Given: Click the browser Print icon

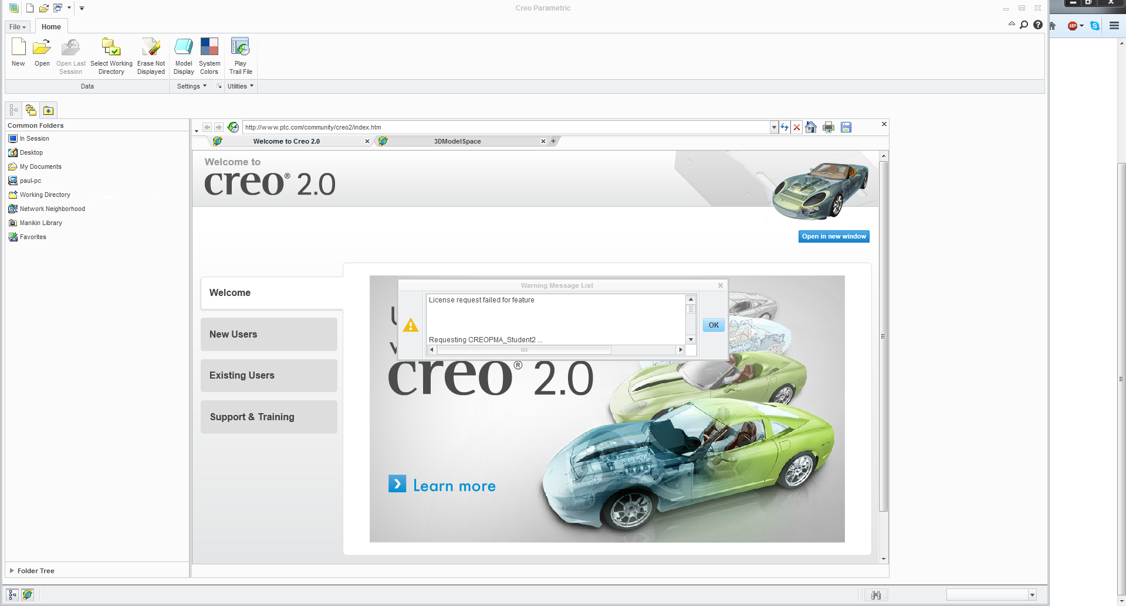Looking at the screenshot, I should (829, 127).
